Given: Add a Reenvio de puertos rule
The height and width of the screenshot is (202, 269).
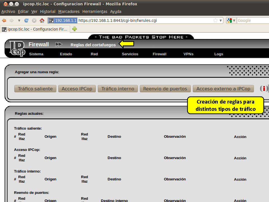Looking at the screenshot, I should (165, 89).
